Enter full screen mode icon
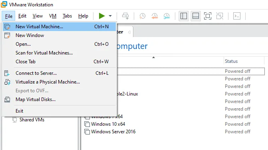 pos(208,16)
